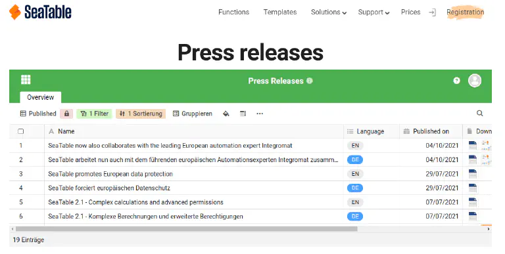Click the Name column header
This screenshot has width=505, height=254.
tap(194, 131)
